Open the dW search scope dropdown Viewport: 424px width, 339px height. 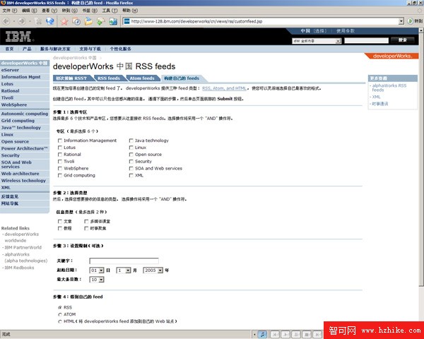(x=317, y=41)
